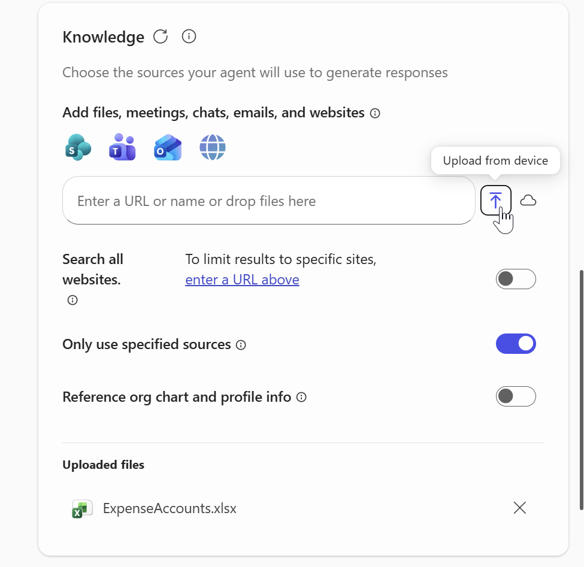Enable the Search all websites toggle
The image size is (584, 567).
(x=516, y=278)
